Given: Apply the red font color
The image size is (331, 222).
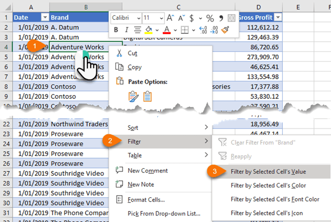Looking at the screenshot, I should coord(167,30).
